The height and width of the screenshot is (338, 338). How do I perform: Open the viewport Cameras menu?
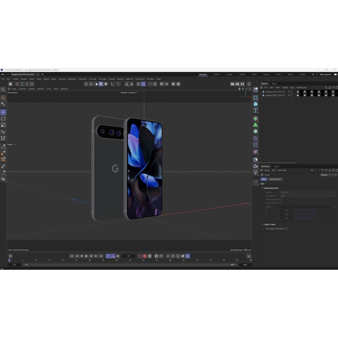(22, 89)
